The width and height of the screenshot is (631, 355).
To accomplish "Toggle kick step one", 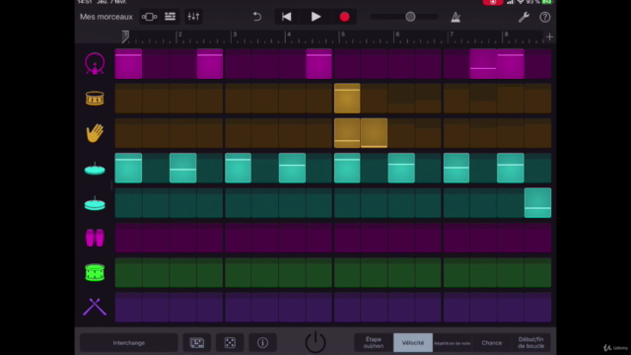I will pyautogui.click(x=128, y=63).
